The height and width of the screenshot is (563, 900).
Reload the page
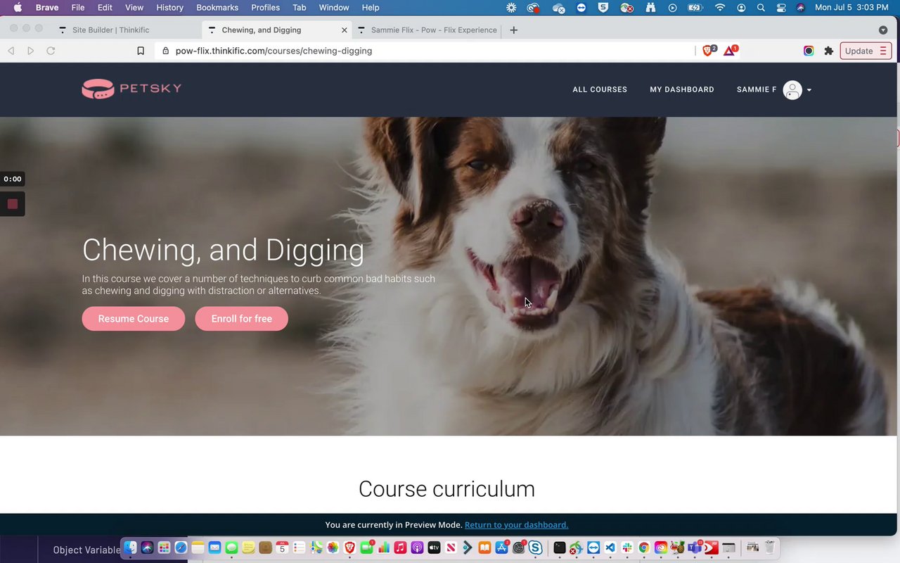coord(51,51)
